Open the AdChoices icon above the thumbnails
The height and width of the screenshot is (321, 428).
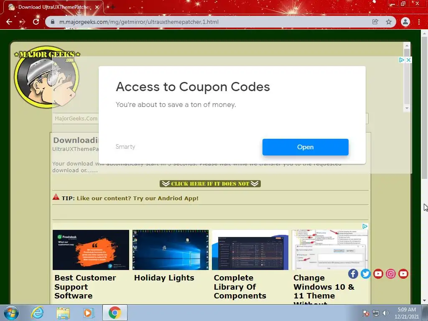click(364, 226)
